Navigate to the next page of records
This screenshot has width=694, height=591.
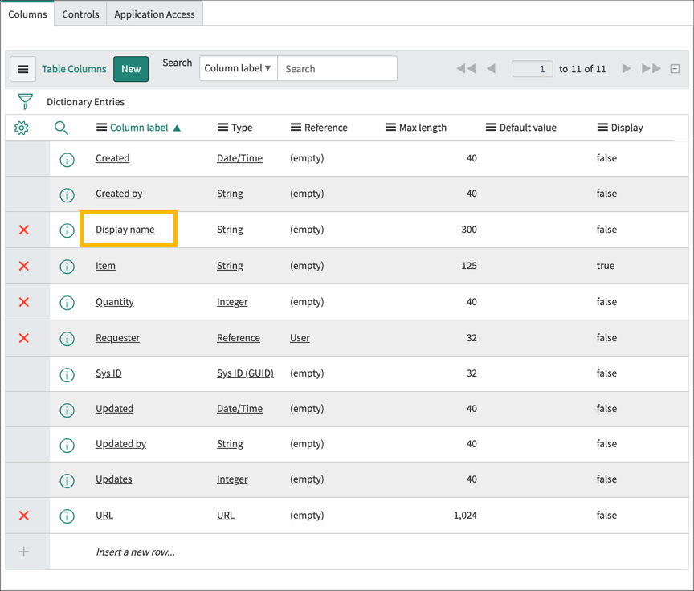626,69
